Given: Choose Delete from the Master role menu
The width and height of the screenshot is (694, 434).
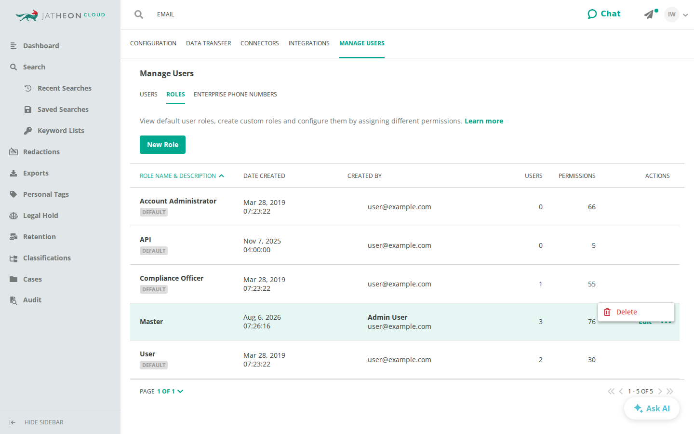Looking at the screenshot, I should coord(636,312).
